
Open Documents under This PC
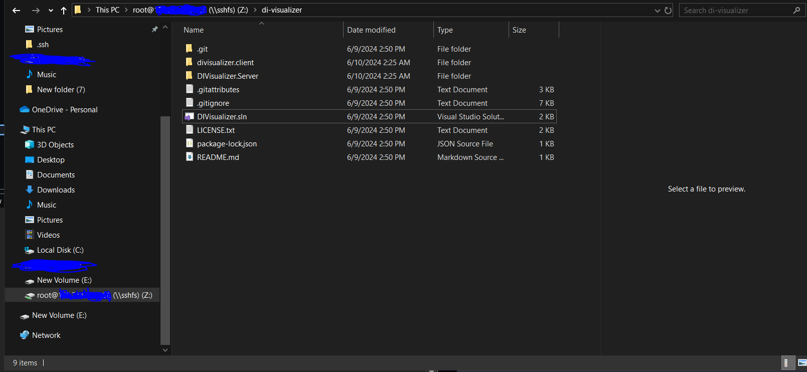56,175
